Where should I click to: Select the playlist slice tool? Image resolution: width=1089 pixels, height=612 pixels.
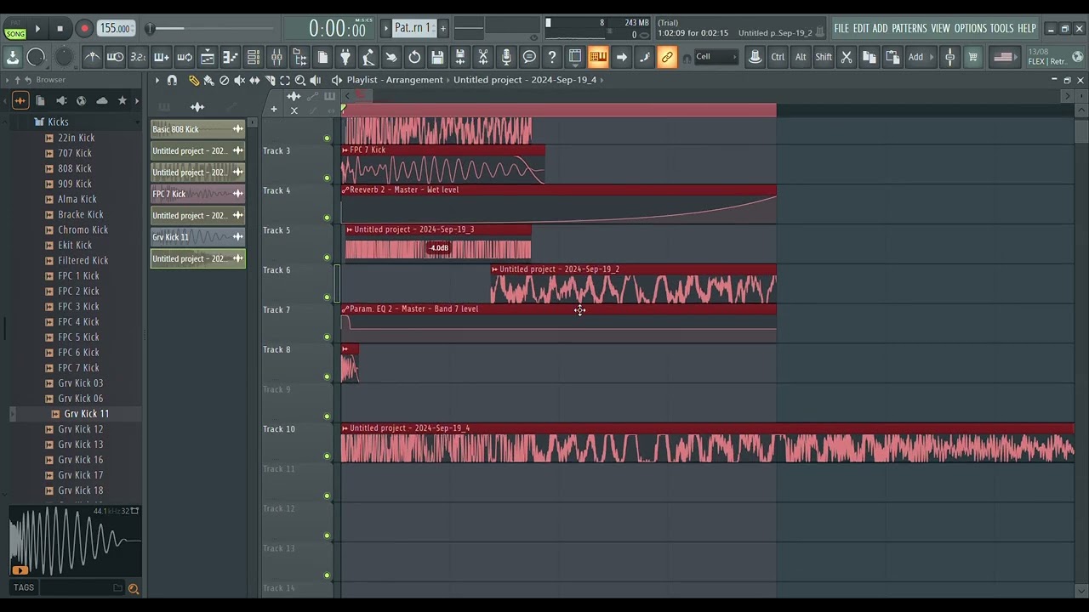click(270, 80)
